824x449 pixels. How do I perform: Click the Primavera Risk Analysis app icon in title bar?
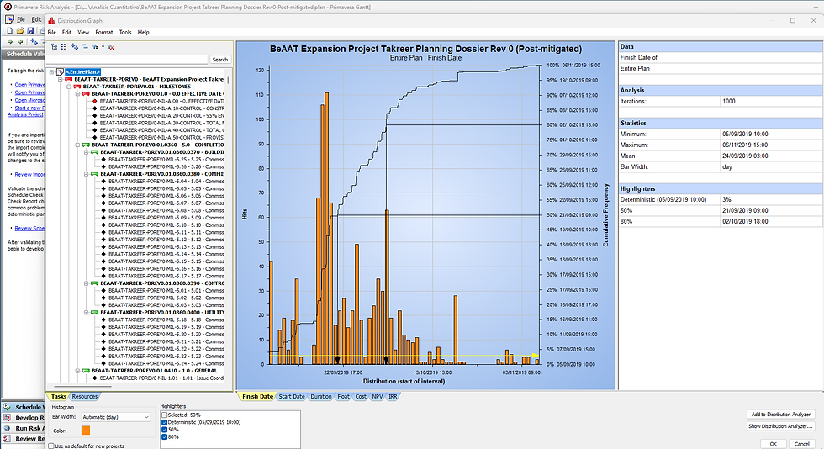(x=7, y=7)
